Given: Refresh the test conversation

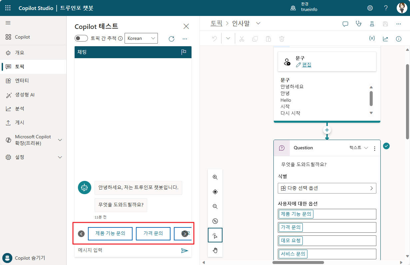Looking at the screenshot, I should click(172, 39).
